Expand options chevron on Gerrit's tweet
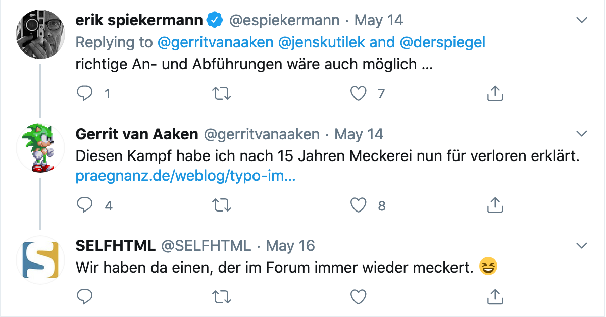Screen dimensions: 606x317 [x=582, y=134]
